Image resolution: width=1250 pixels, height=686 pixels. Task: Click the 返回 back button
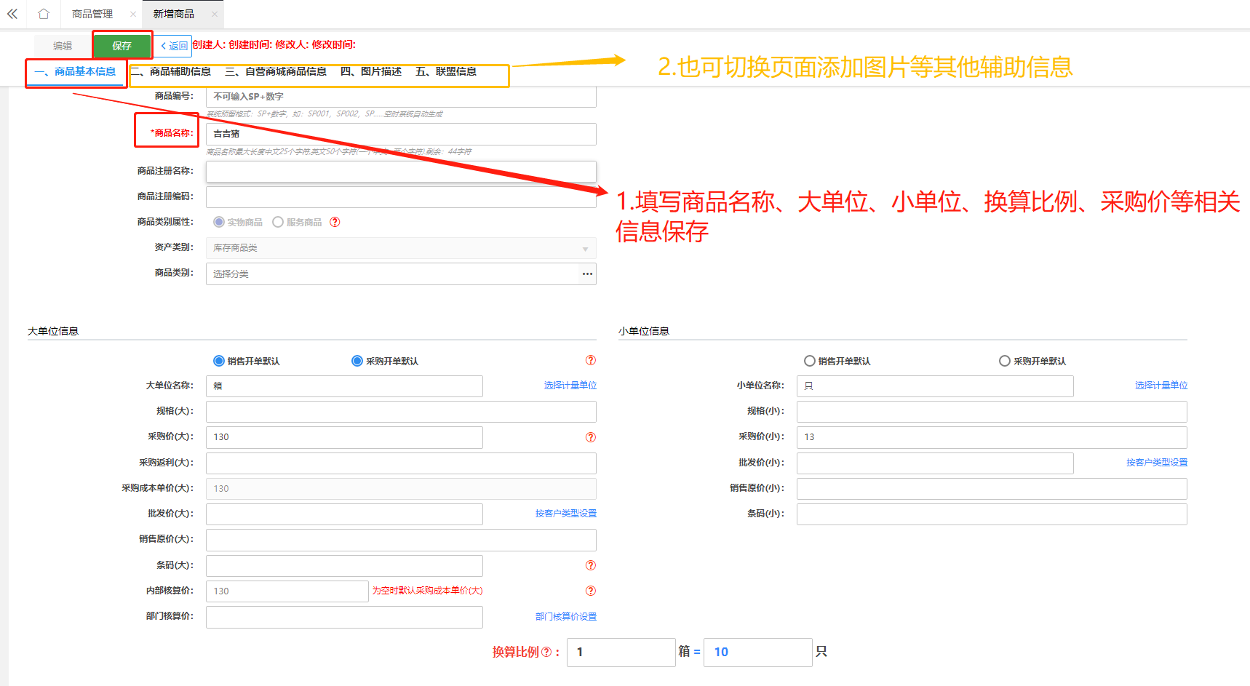(x=174, y=46)
